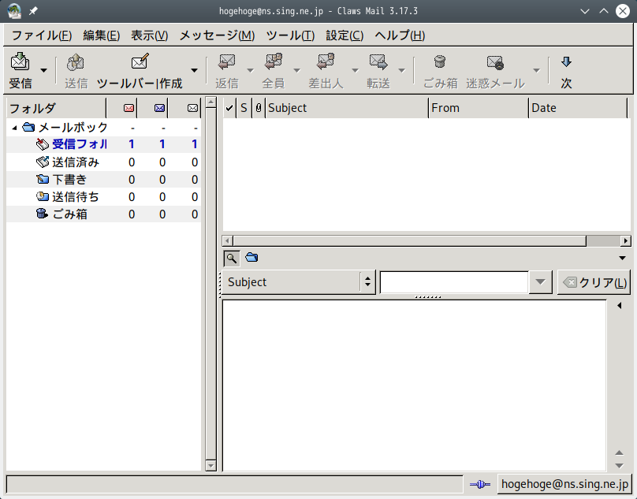The width and height of the screenshot is (637, 499).
Task: Click the compose mail (作成) icon
Action: click(x=140, y=61)
